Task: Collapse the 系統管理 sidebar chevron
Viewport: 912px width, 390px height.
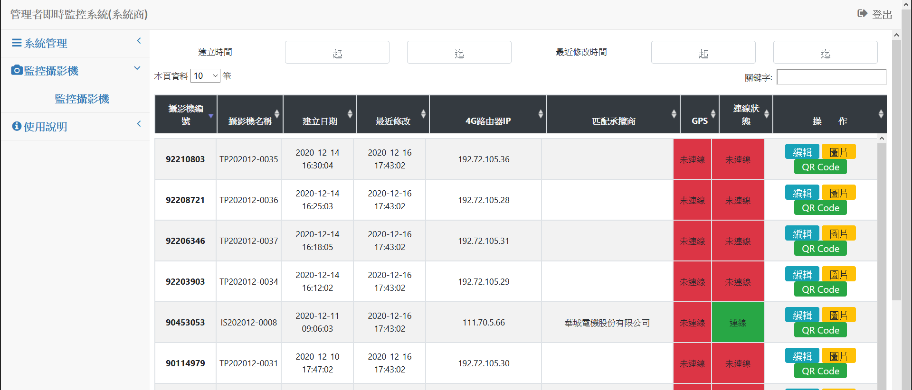Action: 139,41
